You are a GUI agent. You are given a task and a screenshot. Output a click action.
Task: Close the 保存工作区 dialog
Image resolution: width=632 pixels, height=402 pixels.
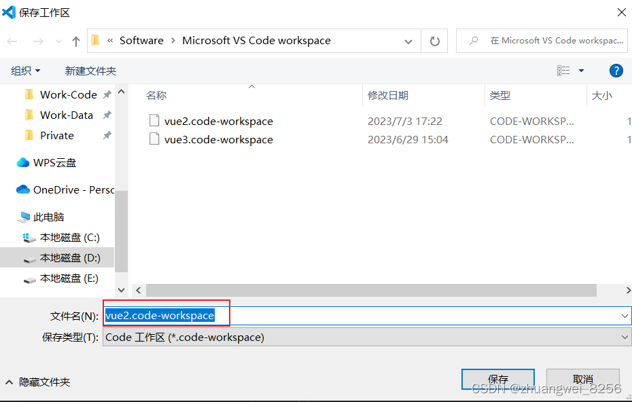click(x=622, y=12)
